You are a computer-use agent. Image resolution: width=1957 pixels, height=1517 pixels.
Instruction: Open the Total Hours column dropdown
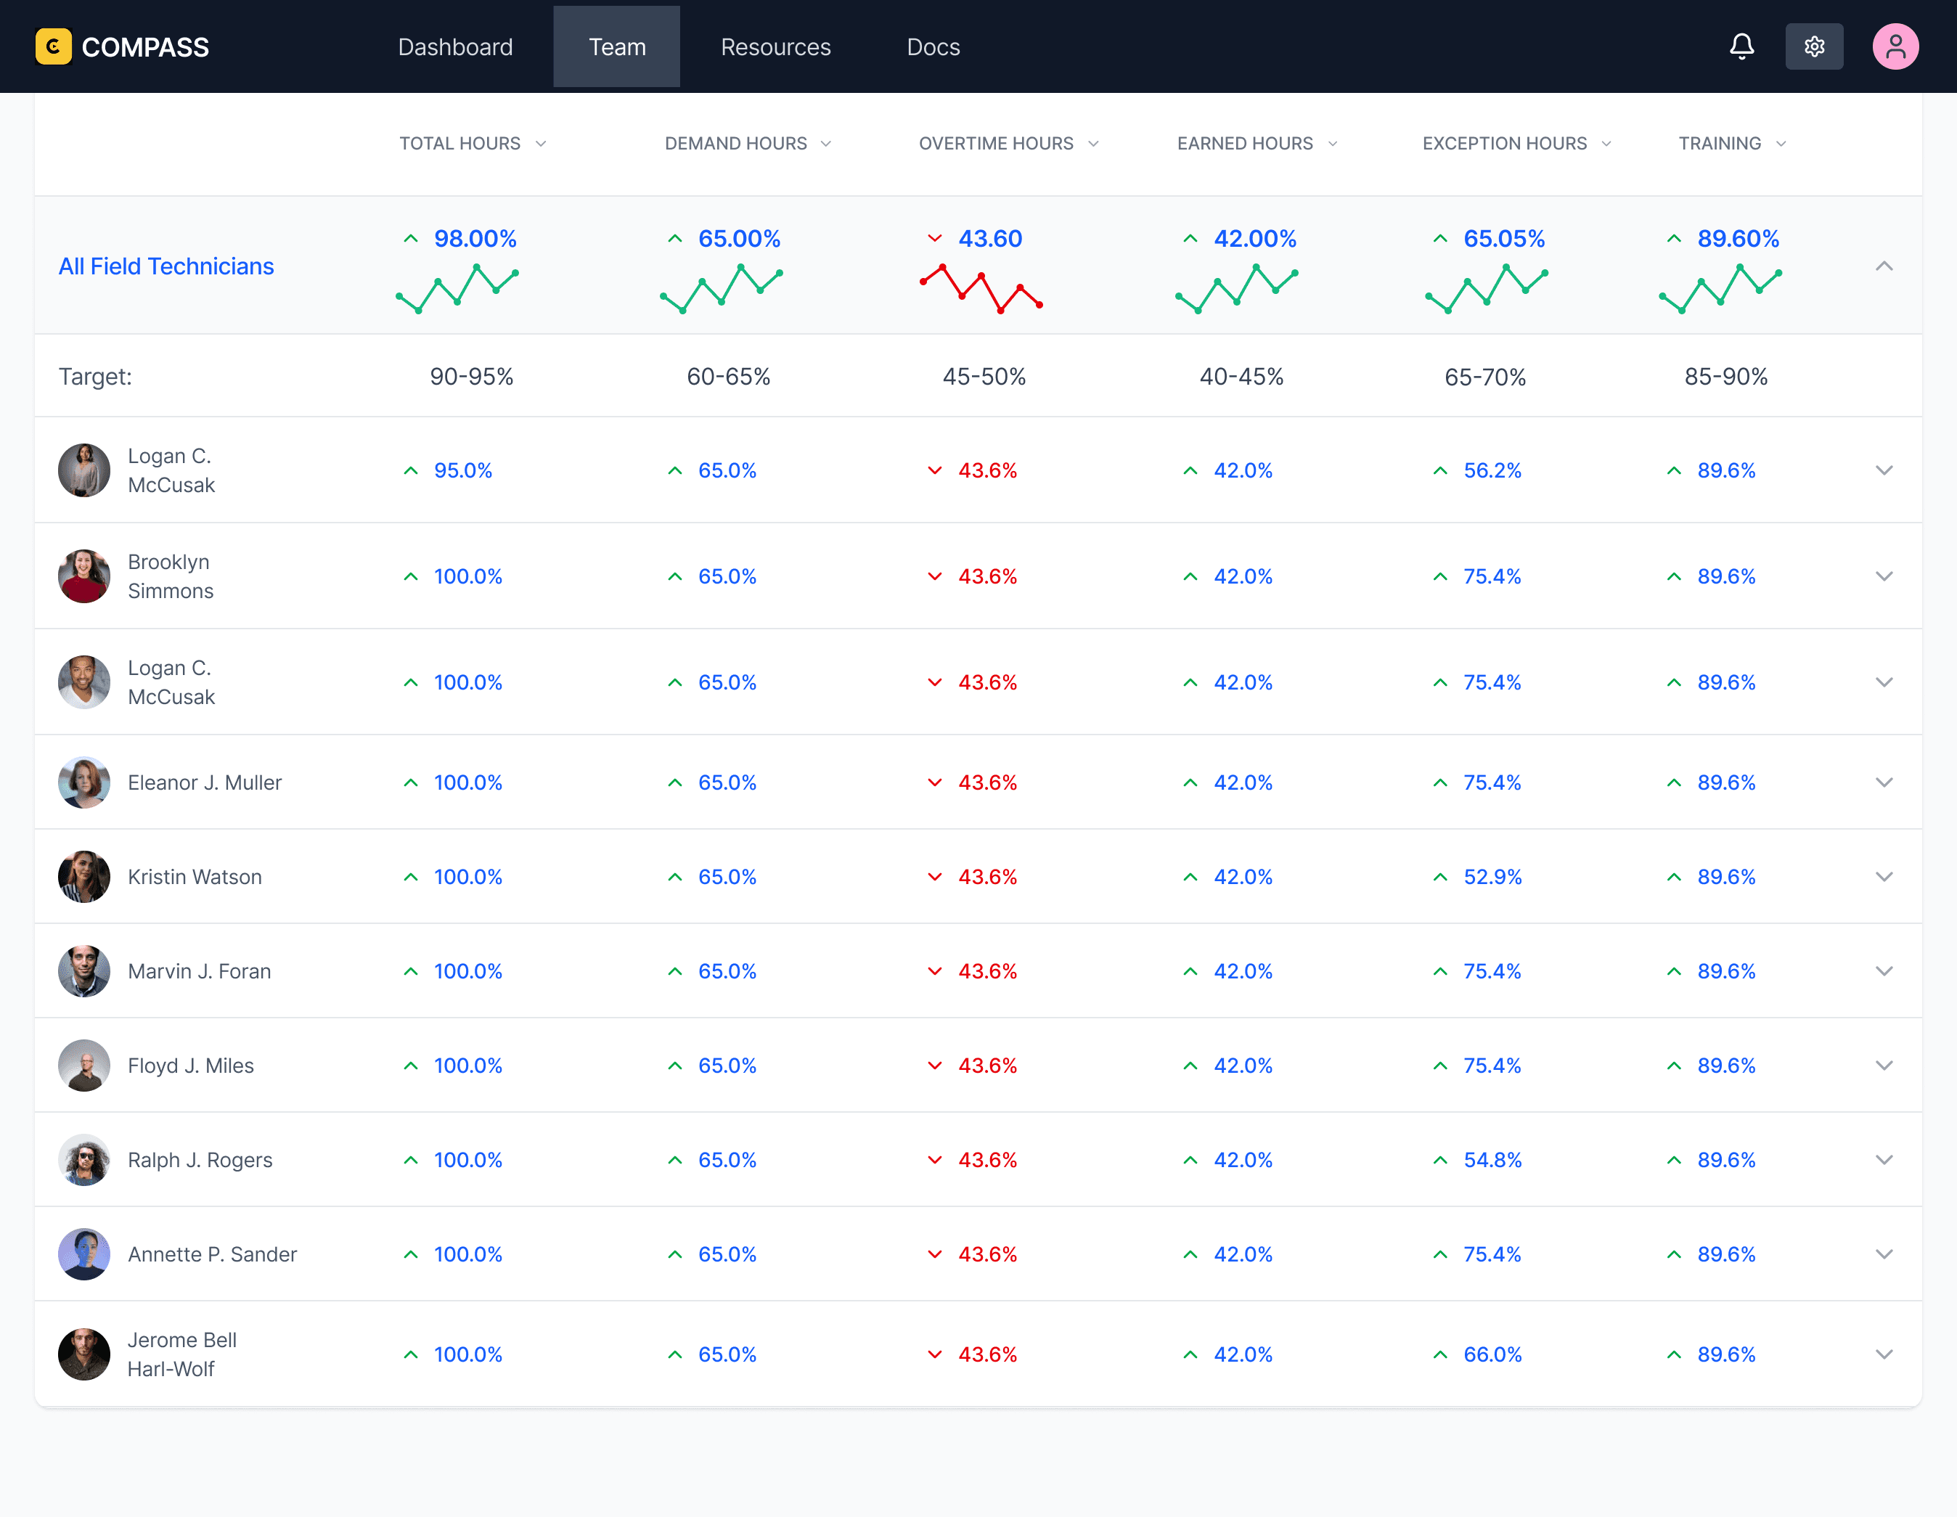pos(540,144)
